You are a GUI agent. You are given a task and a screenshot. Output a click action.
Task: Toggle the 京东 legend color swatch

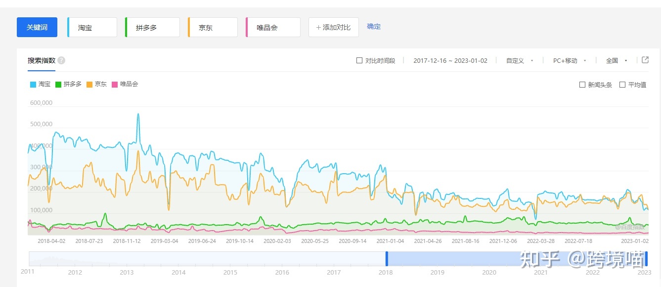pos(89,85)
